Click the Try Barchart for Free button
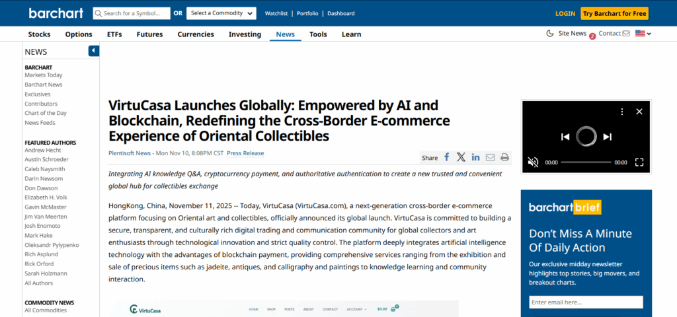Image resolution: width=677 pixels, height=317 pixels. click(x=614, y=13)
